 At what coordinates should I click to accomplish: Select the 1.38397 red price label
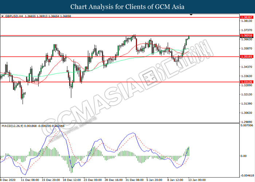[247, 17]
